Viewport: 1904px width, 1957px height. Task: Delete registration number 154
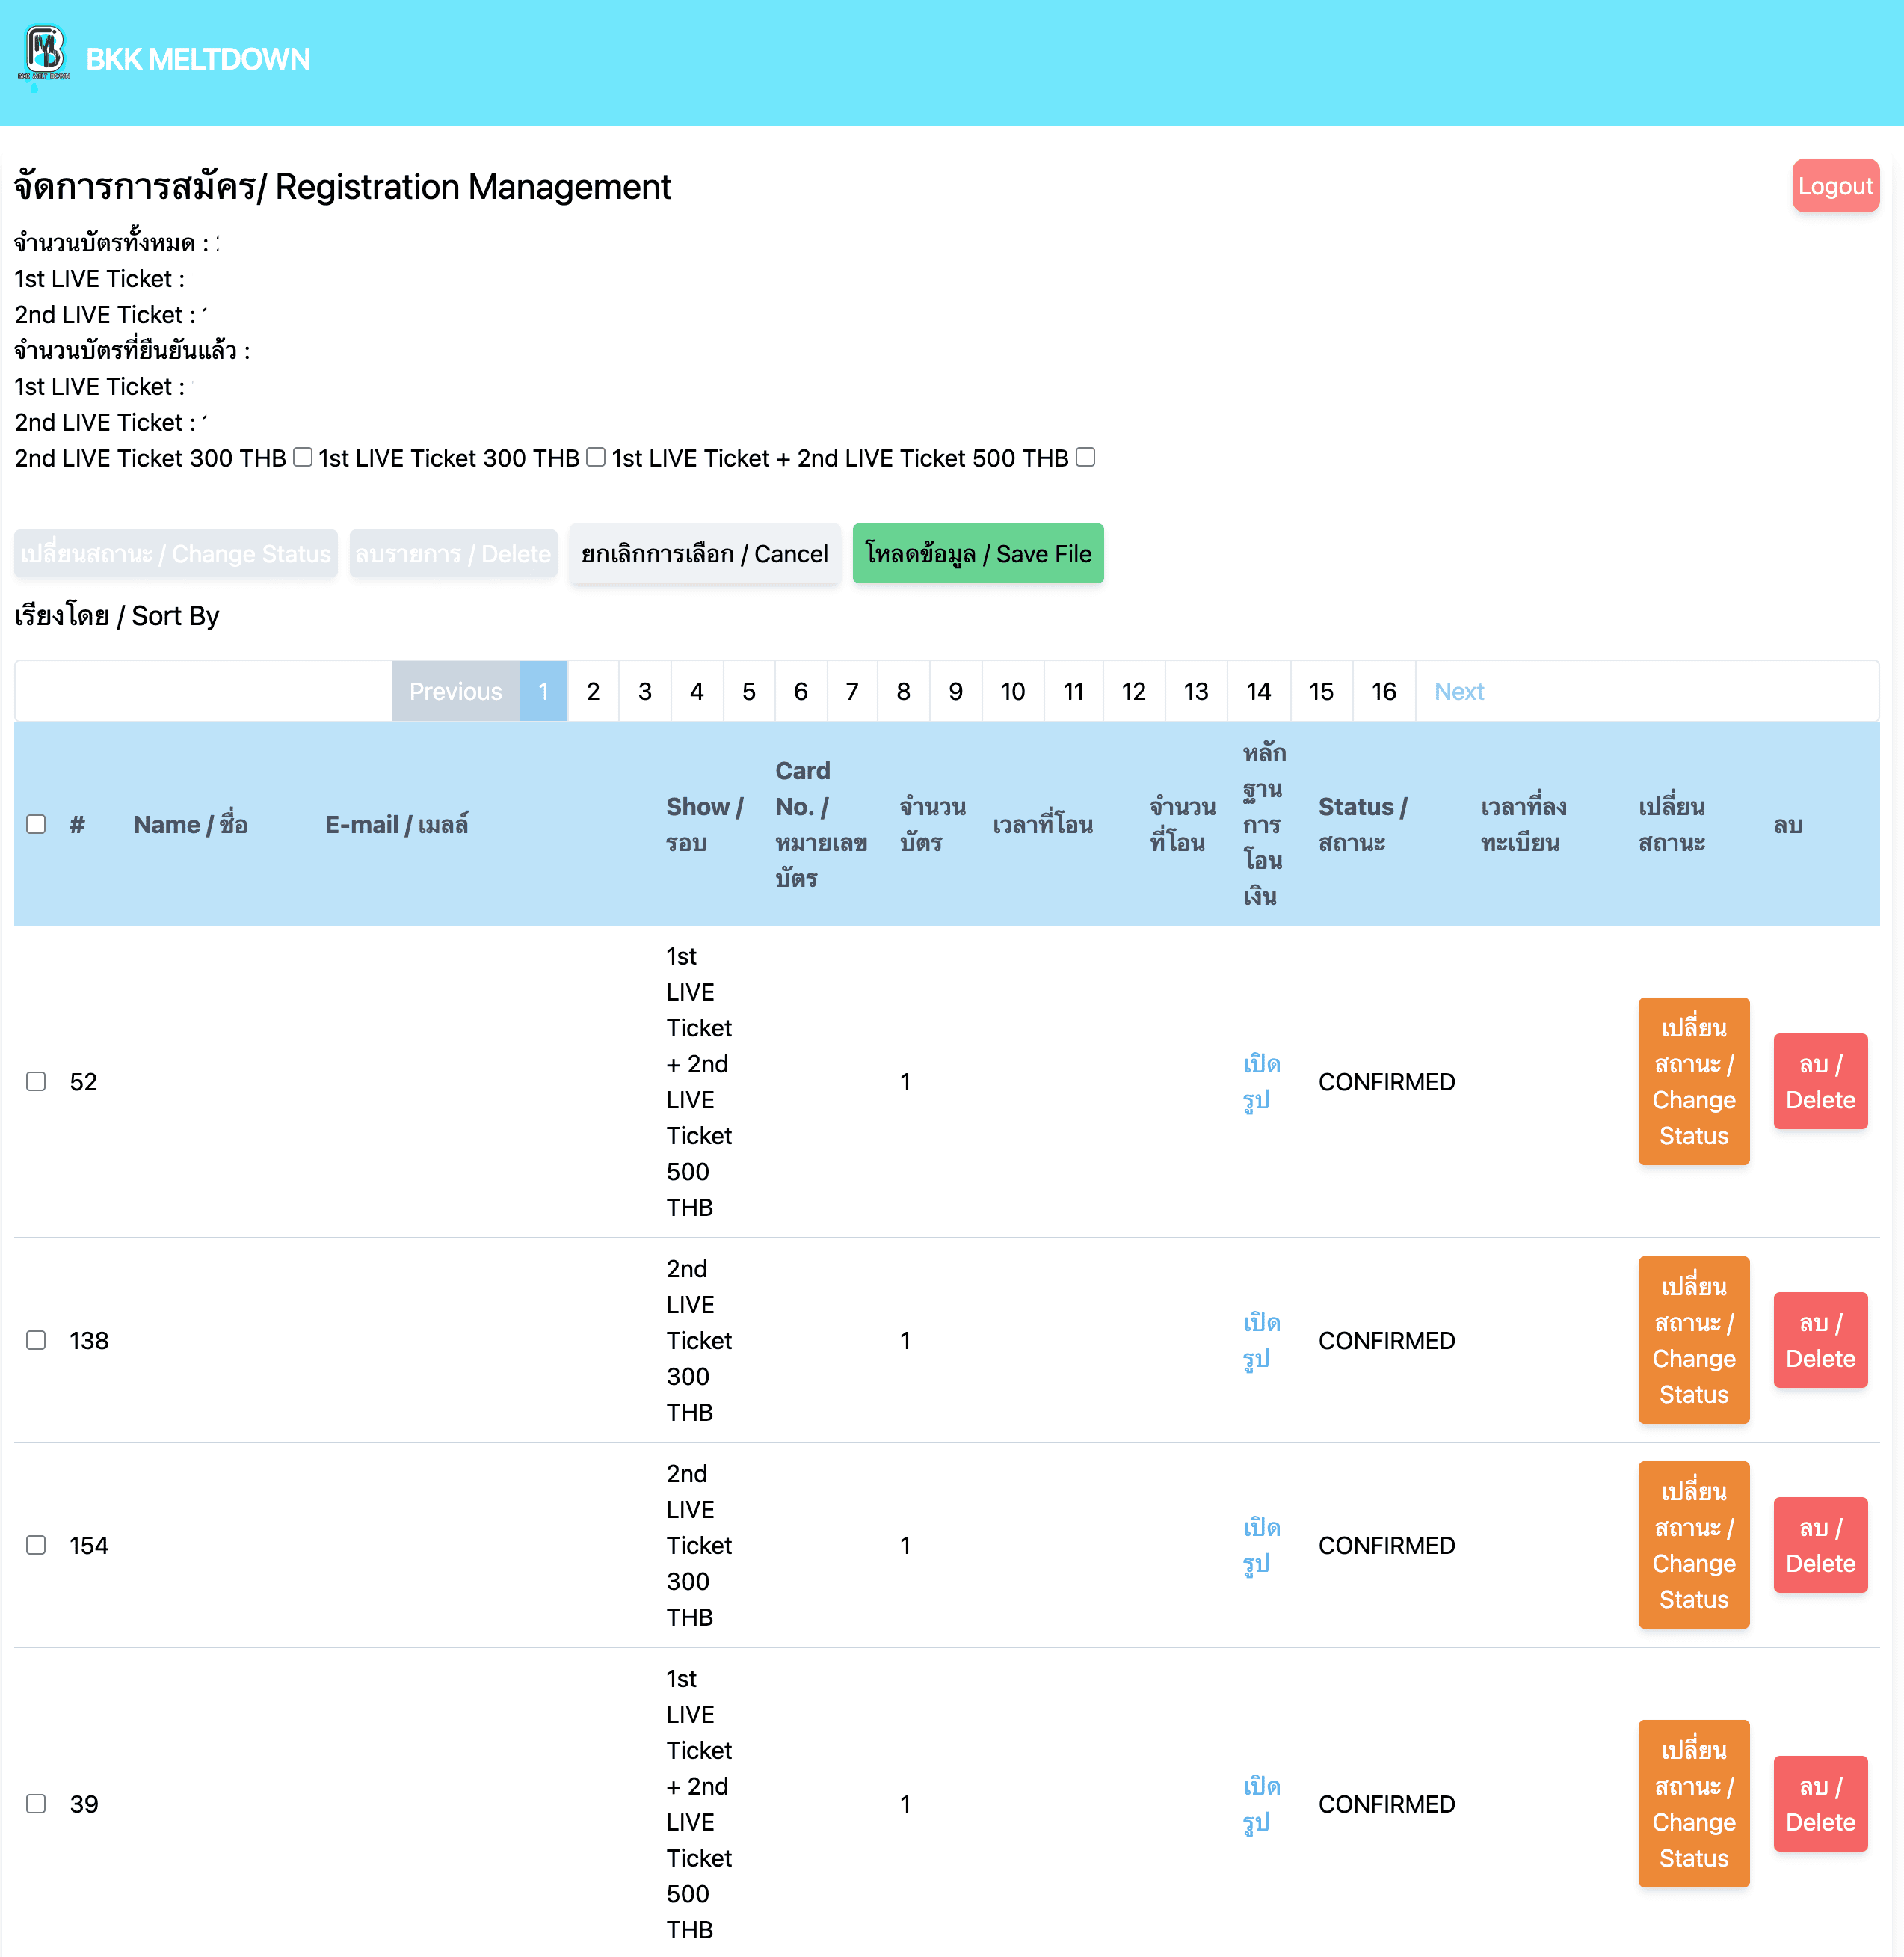pos(1820,1545)
